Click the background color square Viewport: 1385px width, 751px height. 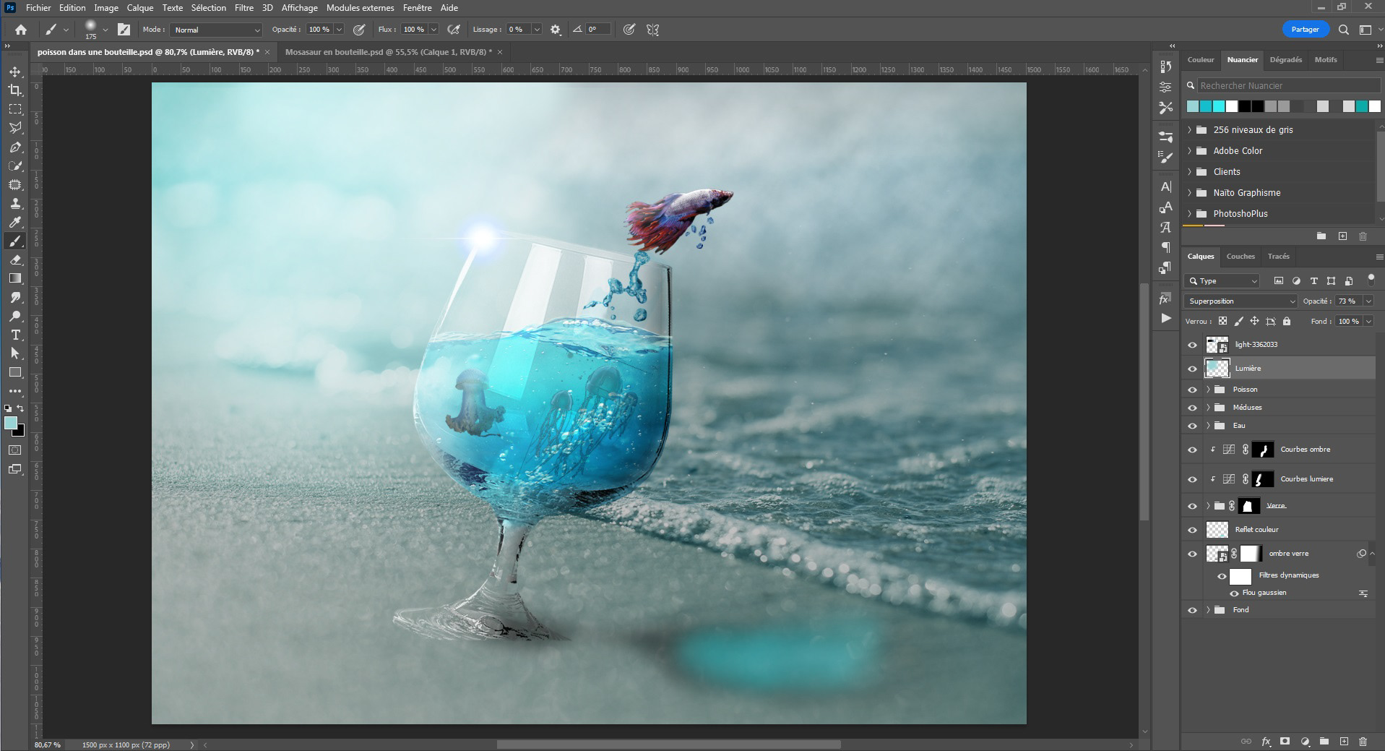tap(20, 432)
